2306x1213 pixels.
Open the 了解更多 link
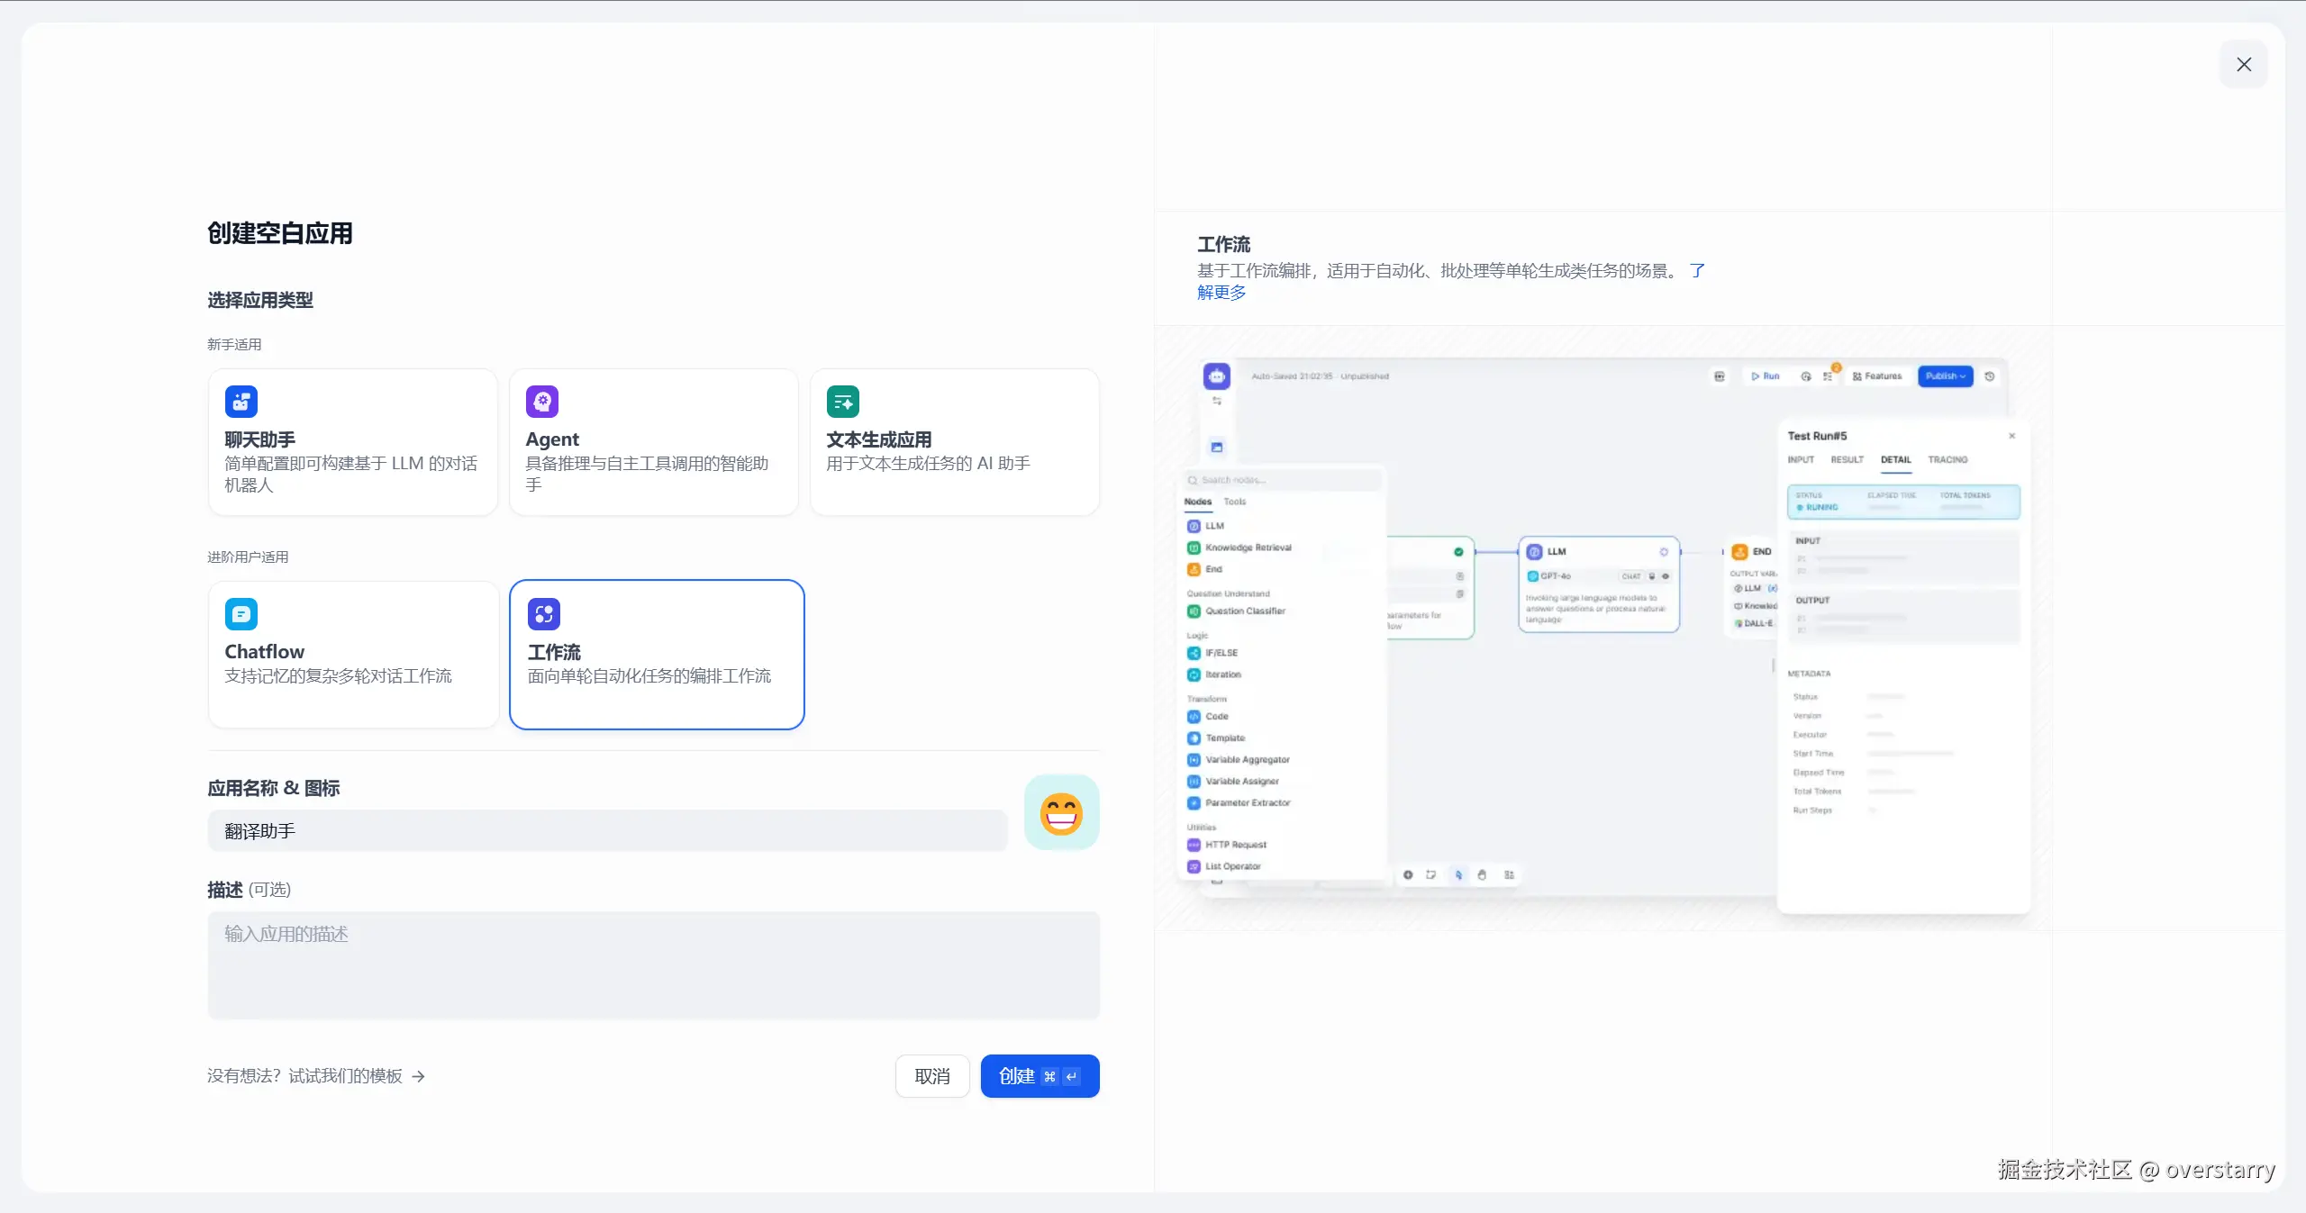(x=1221, y=293)
